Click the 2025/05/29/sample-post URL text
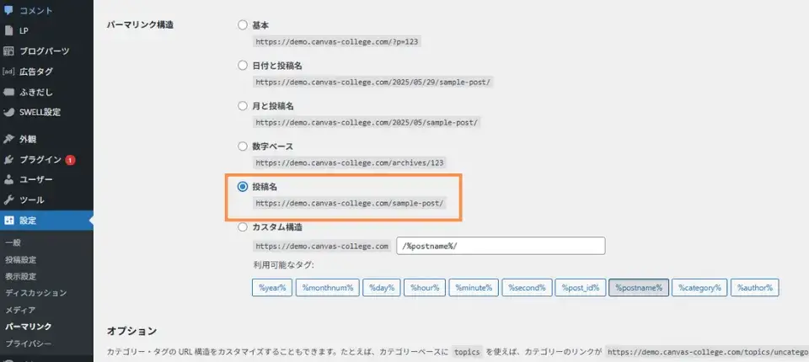 click(x=373, y=82)
